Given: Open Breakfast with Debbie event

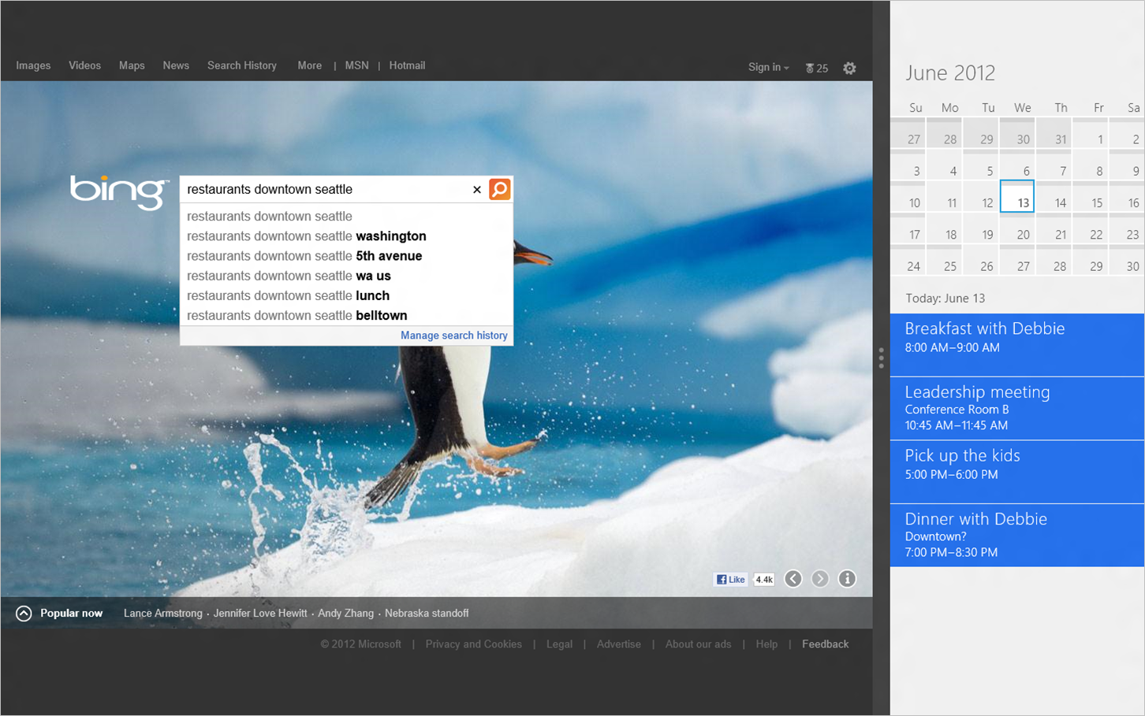Looking at the screenshot, I should pos(1017,345).
